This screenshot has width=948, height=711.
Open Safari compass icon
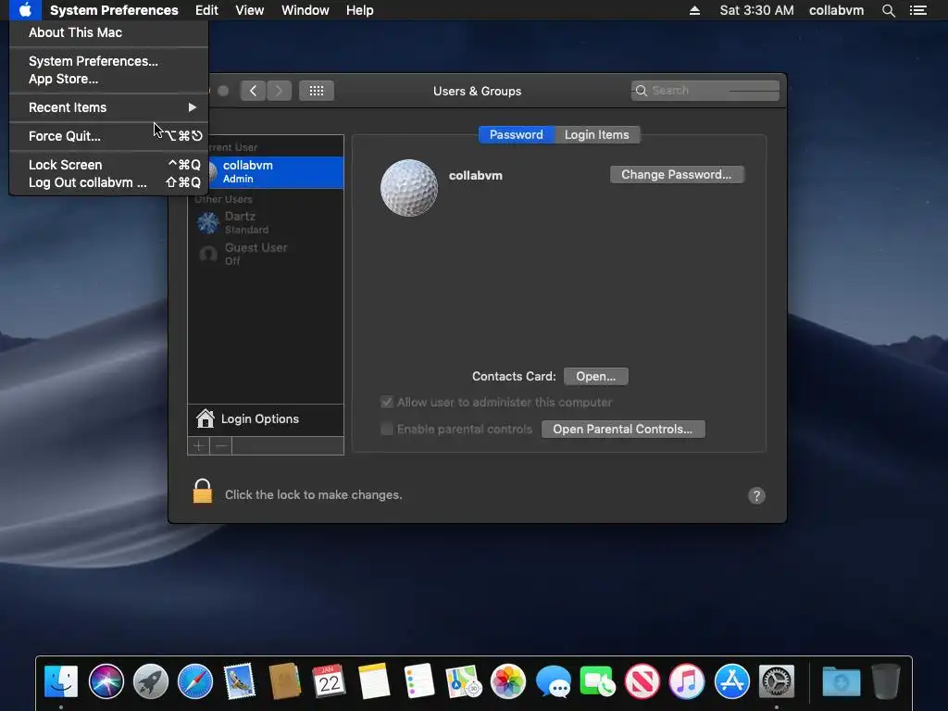click(195, 681)
